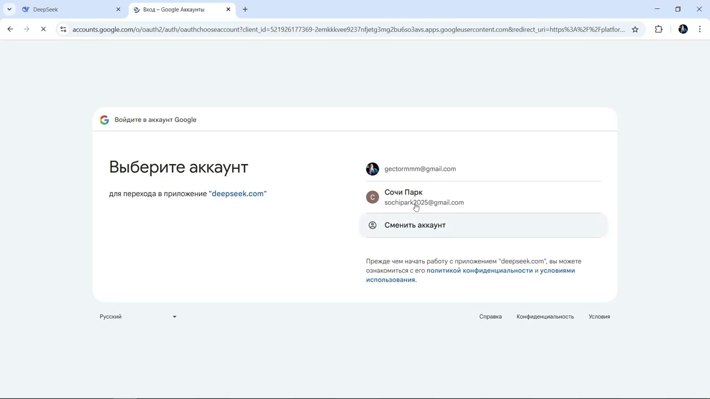Open условиями использования link
The image size is (710, 399).
pos(470,275)
